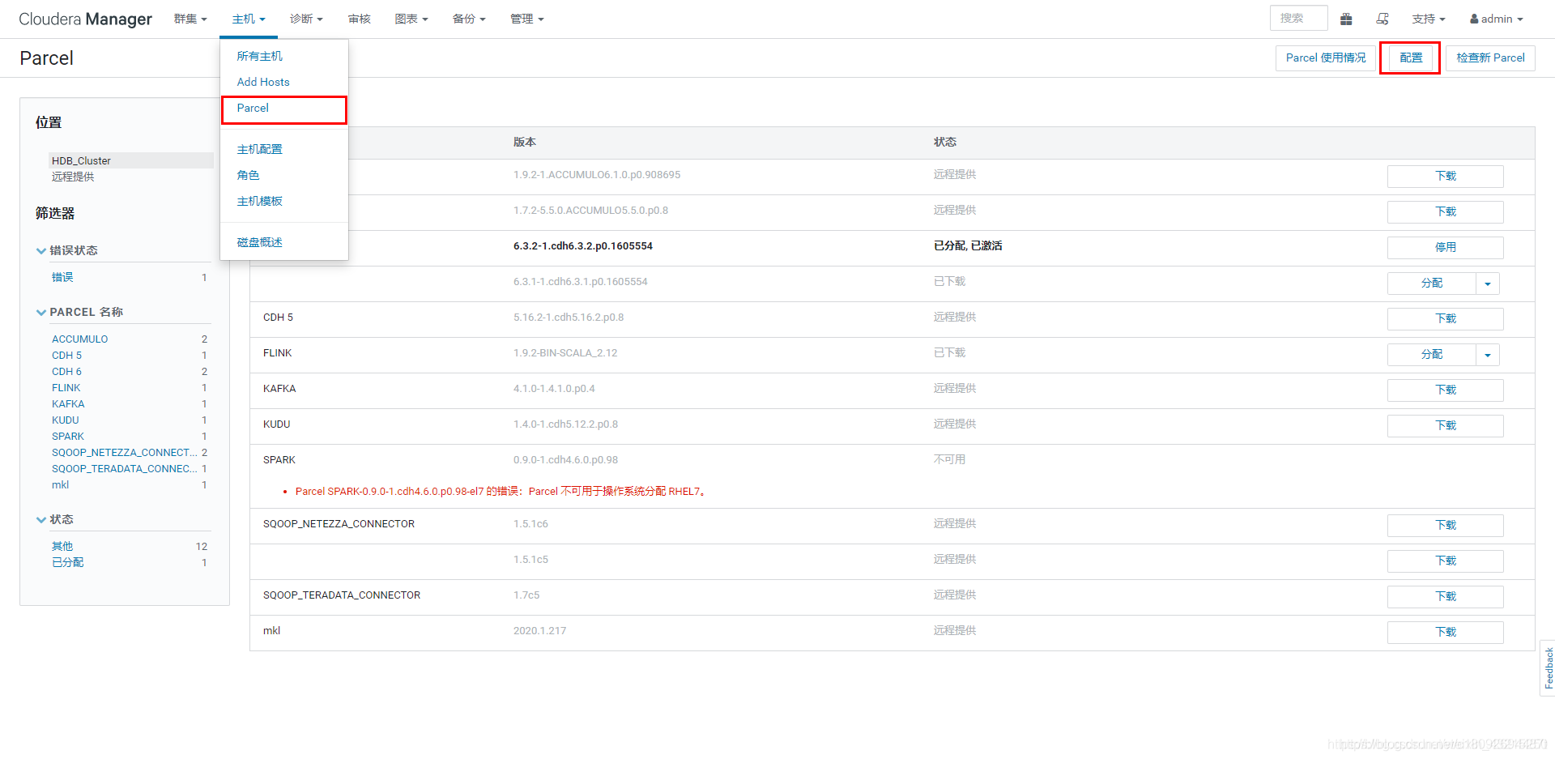The image size is (1555, 759).
Task: Open dropdown arrow beside FLINK 分配
Action: click(1488, 355)
